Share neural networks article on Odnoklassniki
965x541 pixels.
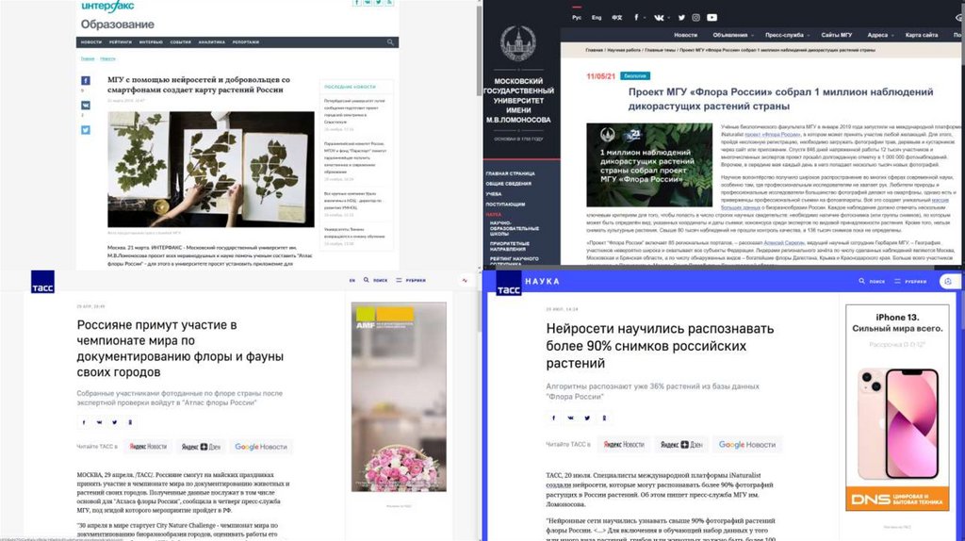[x=604, y=418]
